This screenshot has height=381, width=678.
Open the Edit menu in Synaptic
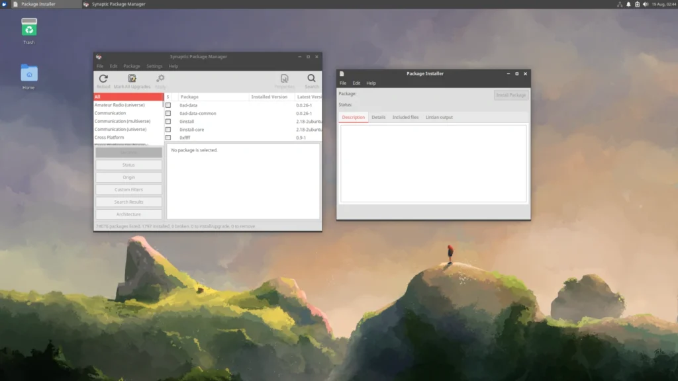click(x=113, y=66)
